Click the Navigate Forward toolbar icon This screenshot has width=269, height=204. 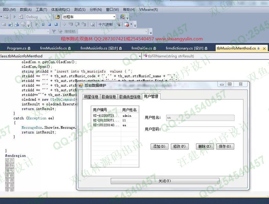coord(17,25)
